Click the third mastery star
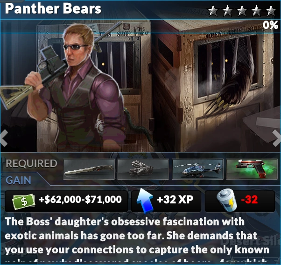281x265 pixels. point(242,10)
